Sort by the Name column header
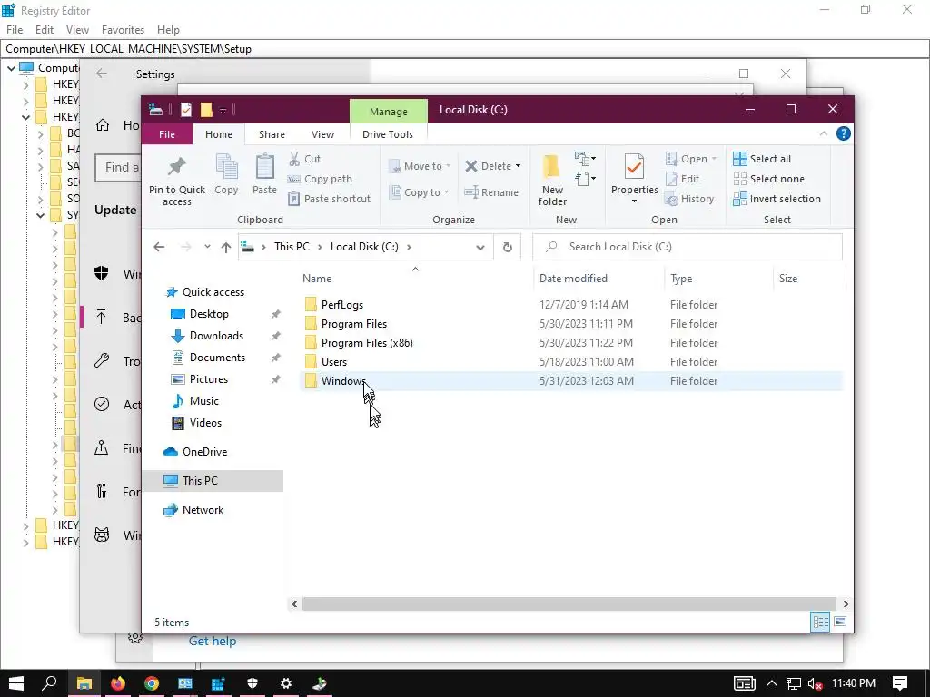930x697 pixels. (x=317, y=279)
